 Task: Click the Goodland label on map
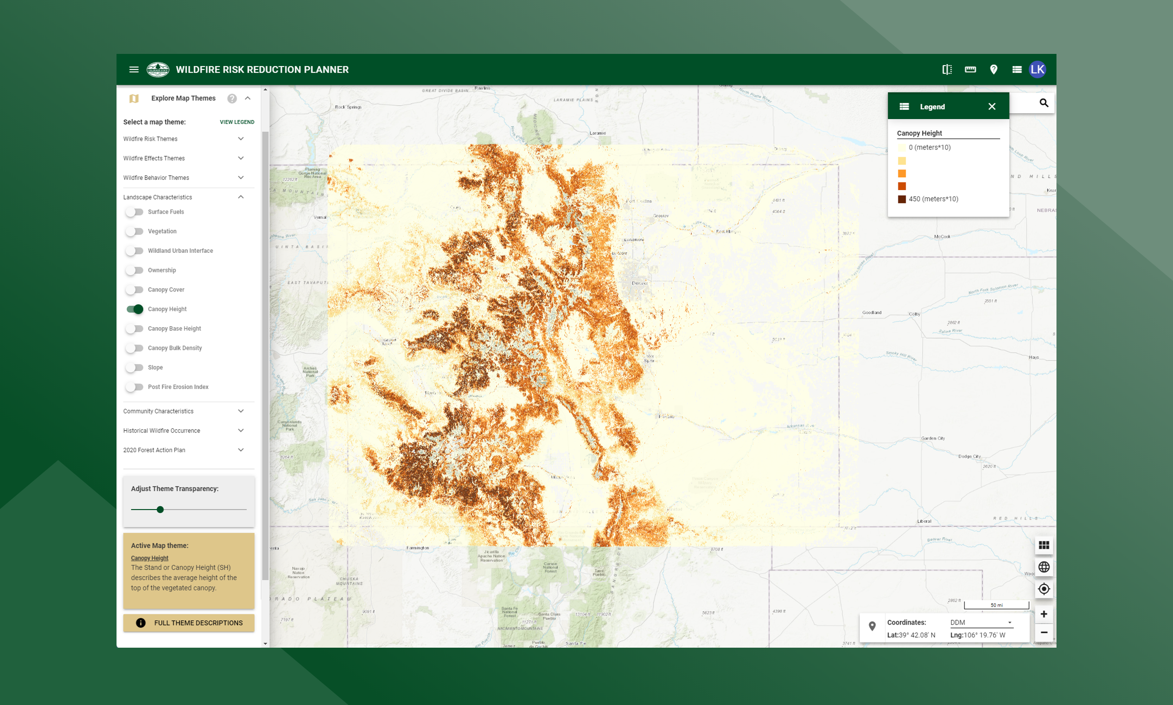(x=871, y=313)
